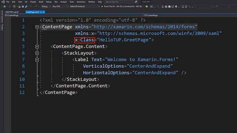Click the round globe toolbar icon

pos(176,7)
